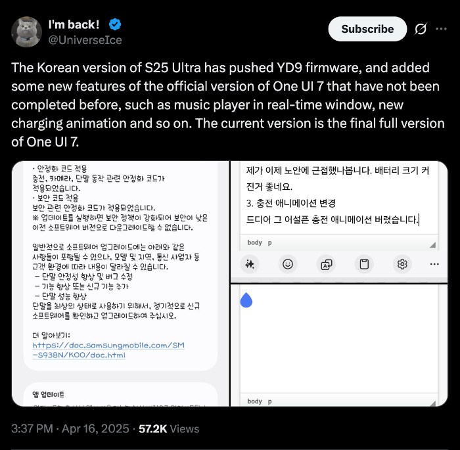Tap the keyboard translate icon
Screen dimensions: 460x450
click(325, 264)
